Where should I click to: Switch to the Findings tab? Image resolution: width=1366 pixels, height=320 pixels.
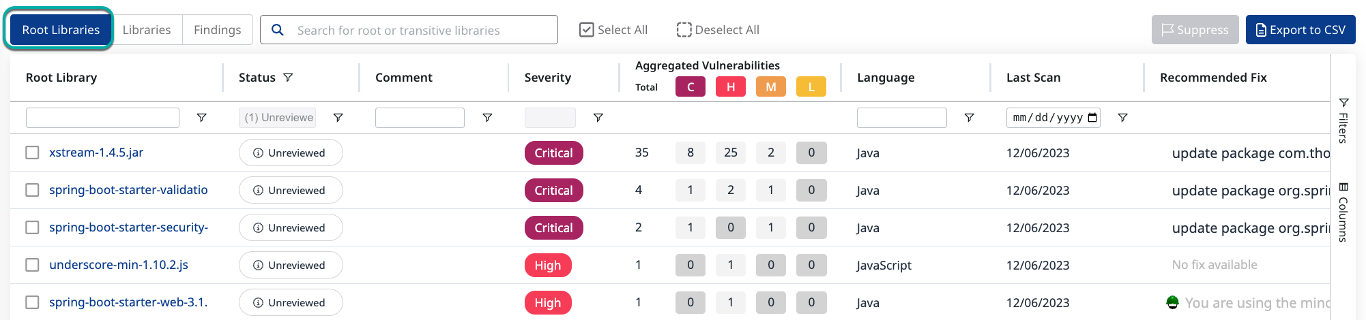pos(217,30)
